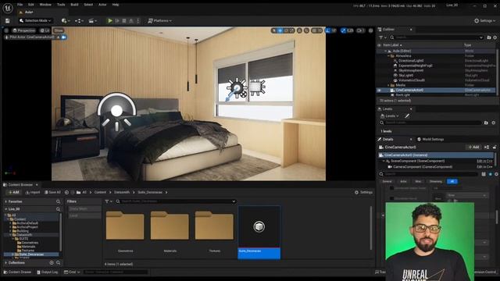Image resolution: width=500 pixels, height=281 pixels.
Task: Click the Add component button in Details
Action: (474, 148)
